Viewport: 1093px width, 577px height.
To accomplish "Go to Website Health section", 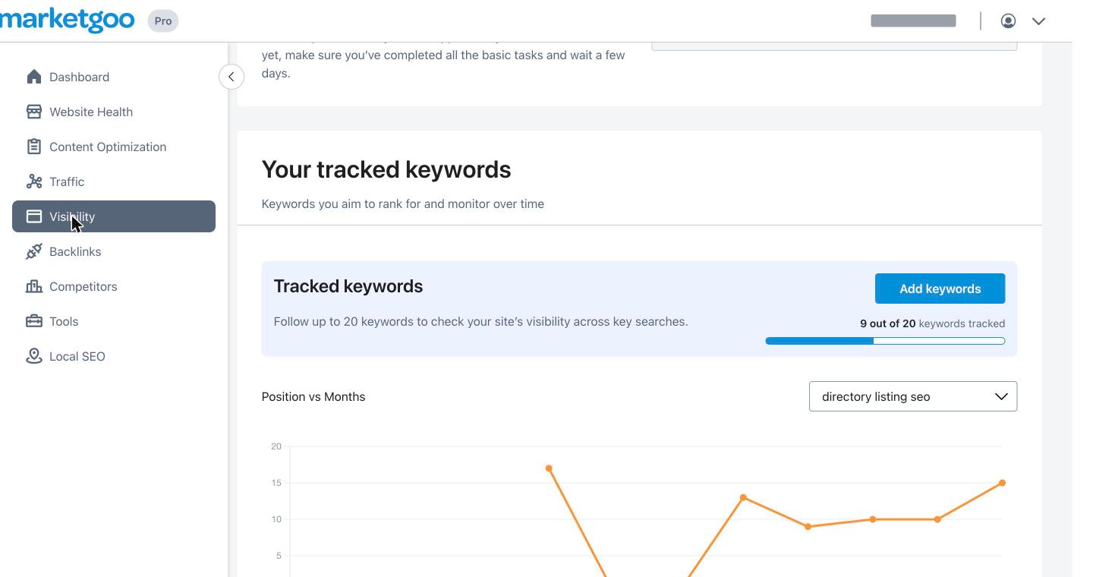I will (x=114, y=112).
